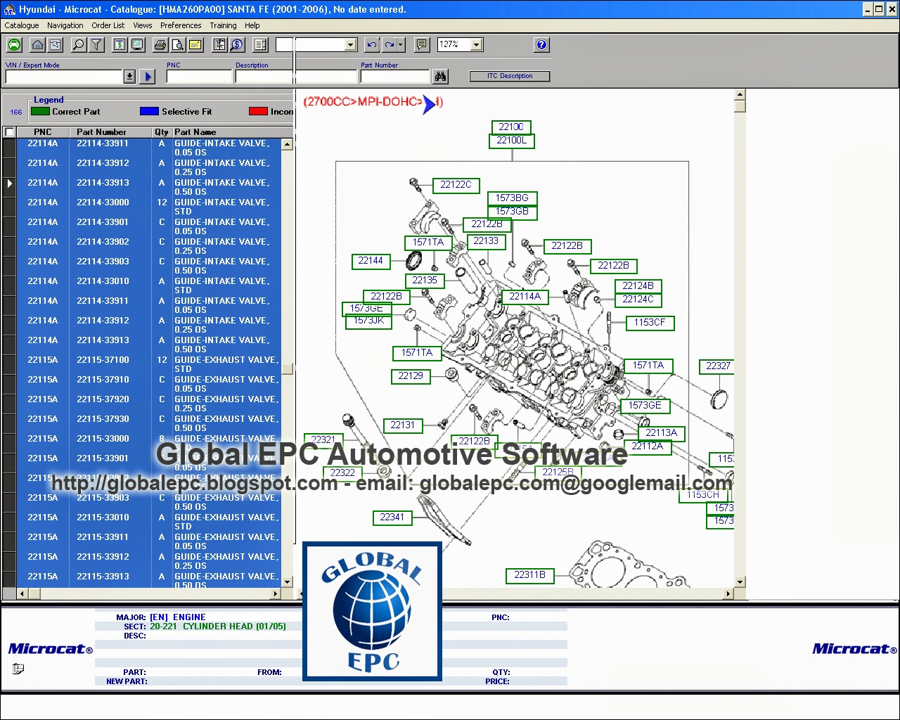
Task: Click the ITC Description button
Action: (x=509, y=76)
